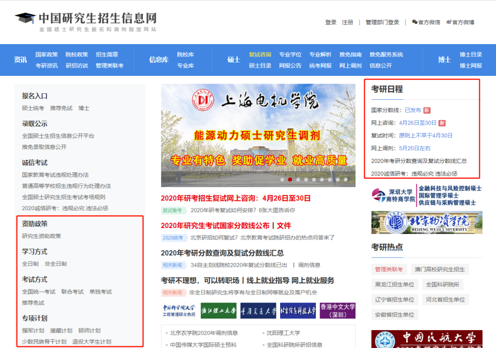Go to 博士目录 in the navigation bar
The image size is (496, 348).
point(471,54)
